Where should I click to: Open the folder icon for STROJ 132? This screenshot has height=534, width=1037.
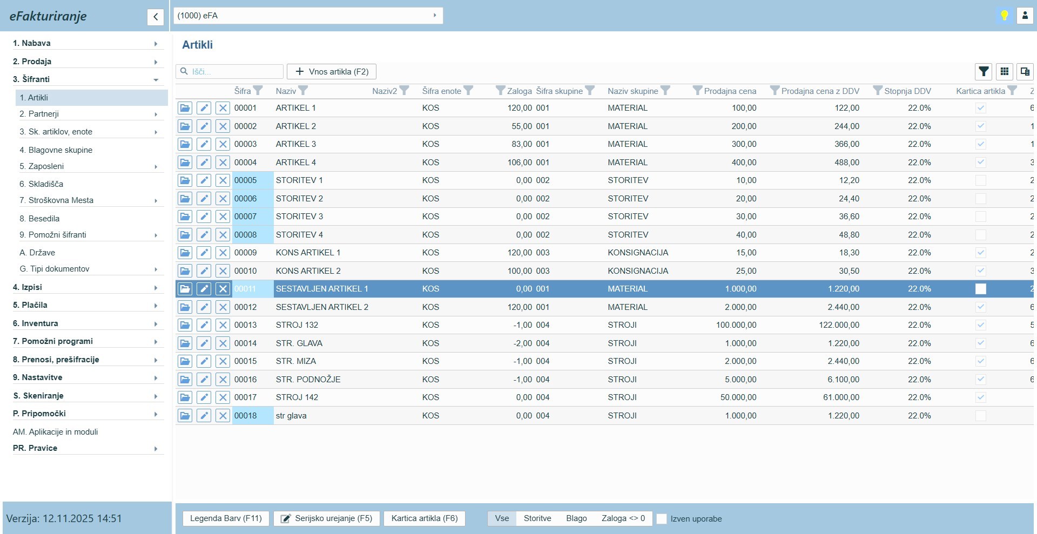[185, 325]
